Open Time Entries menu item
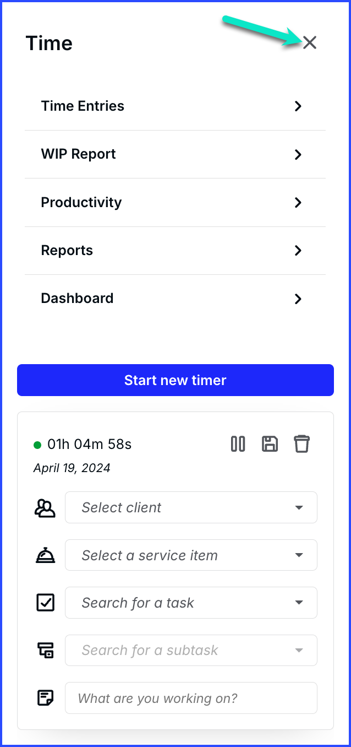 click(175, 106)
